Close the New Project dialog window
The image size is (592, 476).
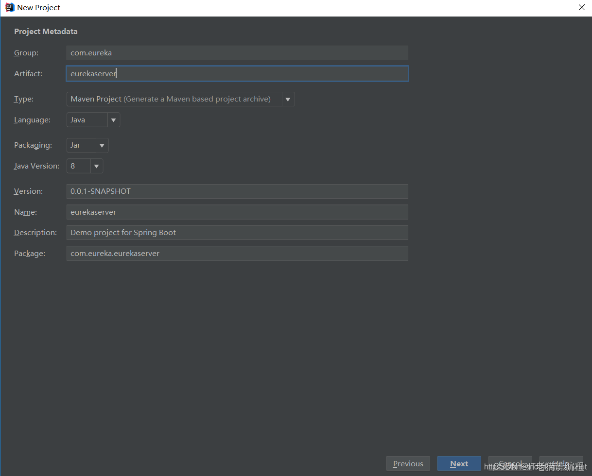pyautogui.click(x=582, y=7)
